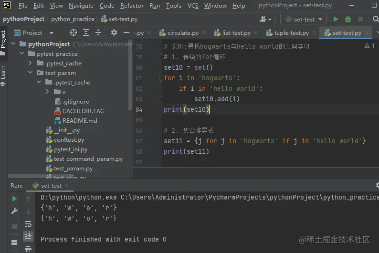Image resolution: width=379 pixels, height=253 pixels.
Task: Click down stack trace arrow
Action: (28, 211)
